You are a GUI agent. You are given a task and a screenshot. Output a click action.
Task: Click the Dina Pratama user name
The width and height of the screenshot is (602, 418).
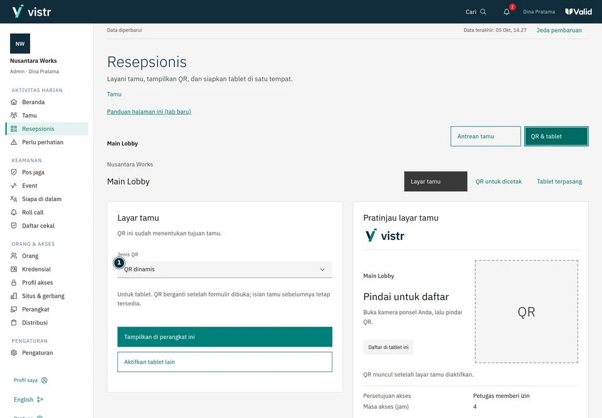coord(539,12)
